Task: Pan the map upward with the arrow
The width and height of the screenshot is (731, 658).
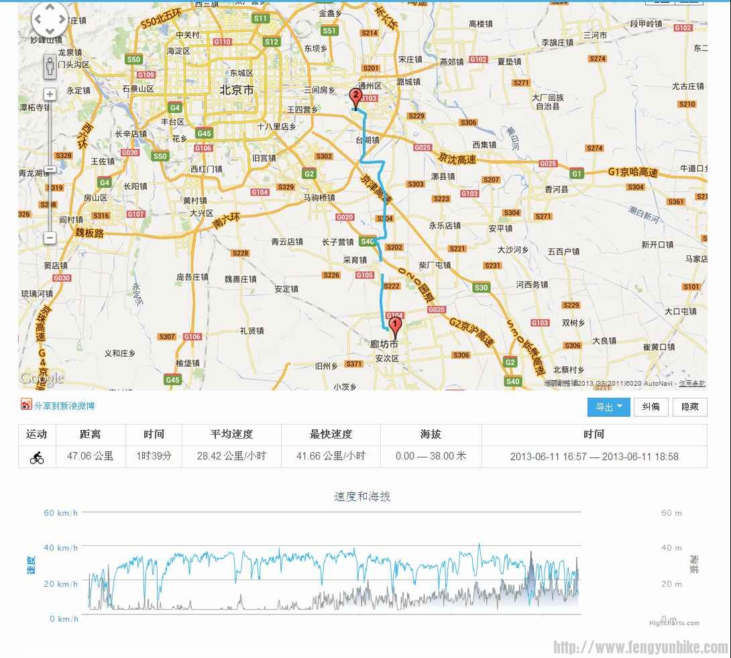Action: click(50, 9)
